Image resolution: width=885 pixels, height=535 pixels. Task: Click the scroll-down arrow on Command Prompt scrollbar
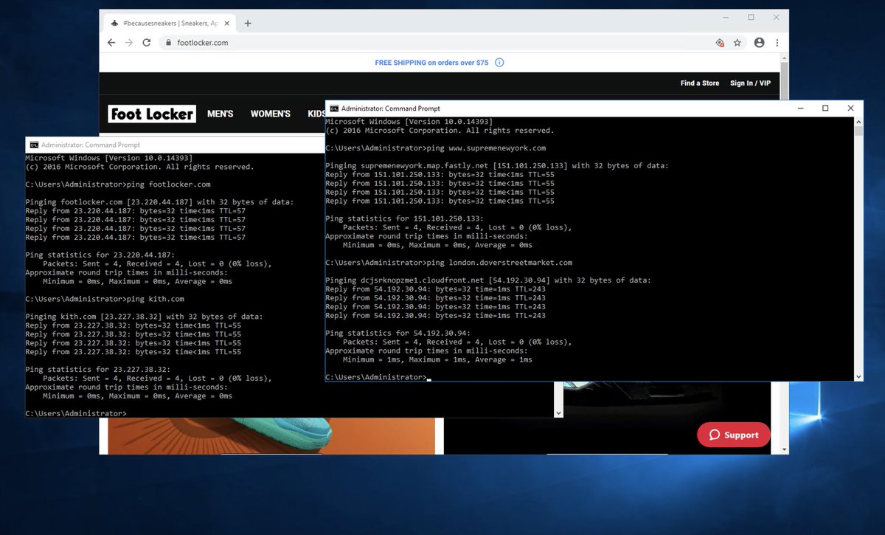(858, 375)
